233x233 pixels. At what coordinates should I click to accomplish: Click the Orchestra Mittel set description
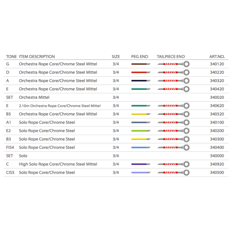coord(34,97)
